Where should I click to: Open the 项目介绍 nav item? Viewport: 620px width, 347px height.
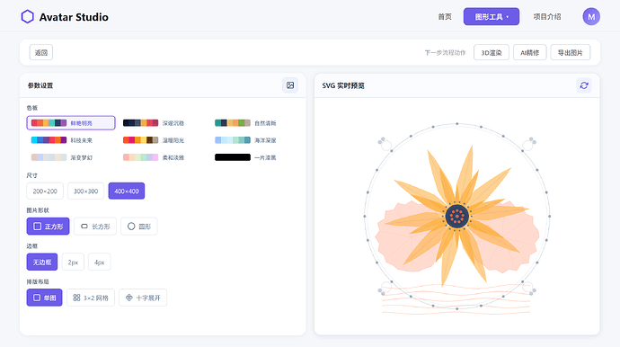tap(547, 16)
